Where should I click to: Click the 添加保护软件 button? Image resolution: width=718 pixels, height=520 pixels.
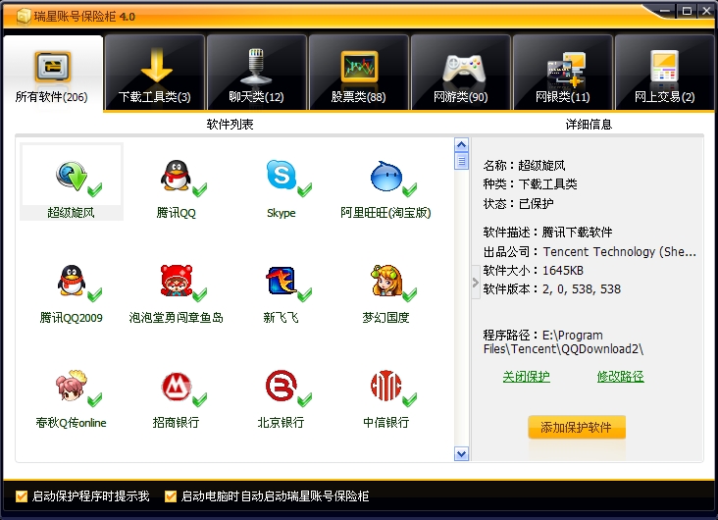coord(577,428)
